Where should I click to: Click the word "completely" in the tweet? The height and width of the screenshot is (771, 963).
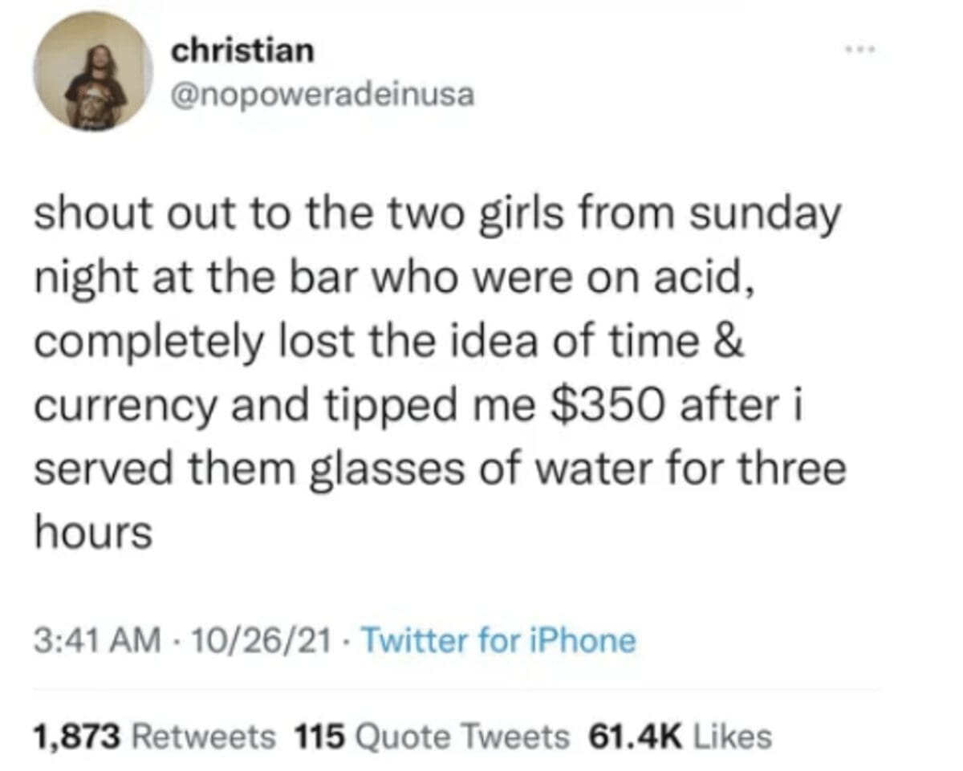click(148, 344)
